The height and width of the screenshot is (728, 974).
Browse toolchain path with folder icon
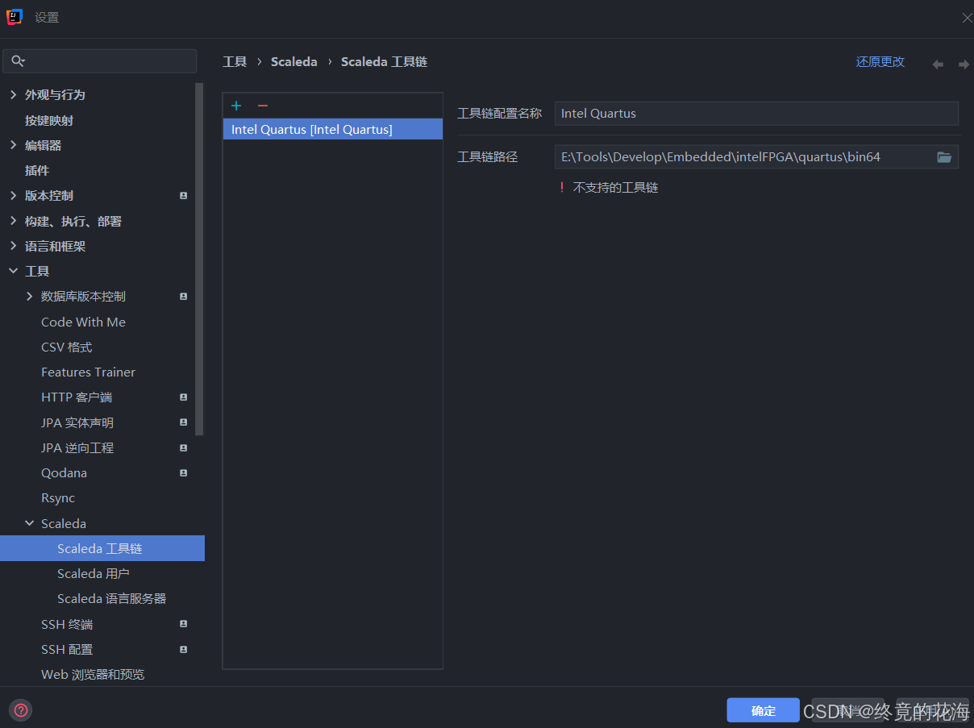(x=944, y=157)
